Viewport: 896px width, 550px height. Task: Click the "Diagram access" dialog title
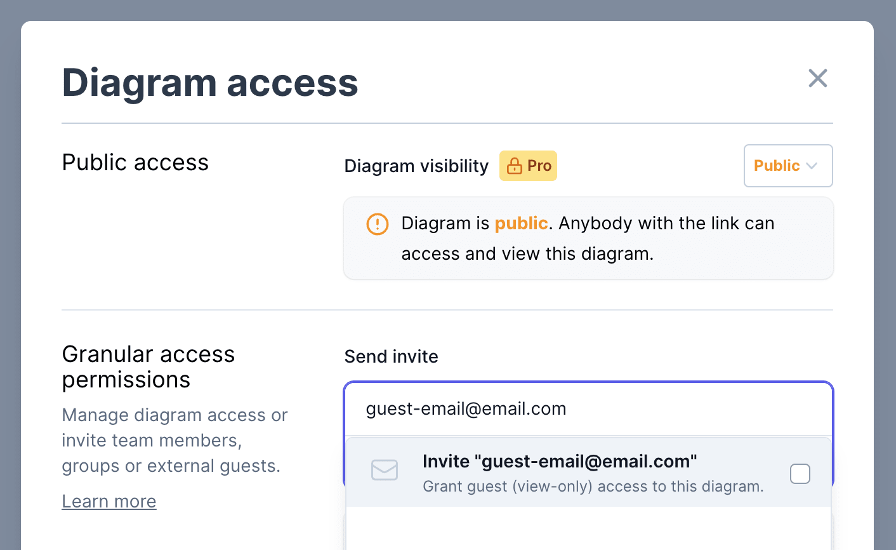pos(210,83)
